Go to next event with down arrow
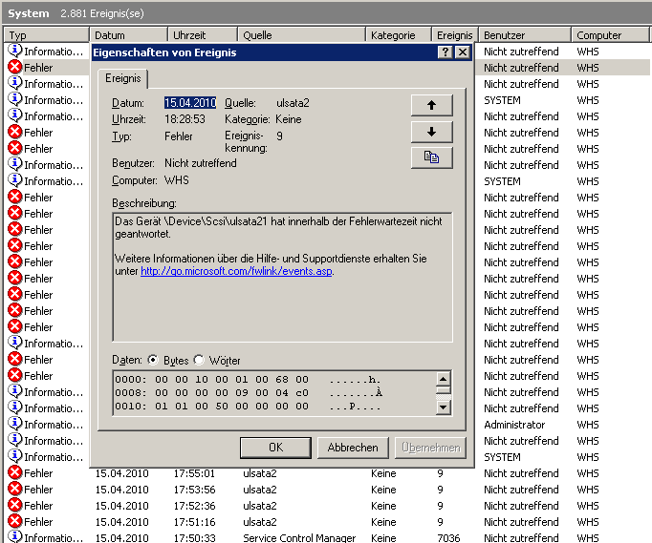Screen dimensions: 652x543 pyautogui.click(x=431, y=132)
